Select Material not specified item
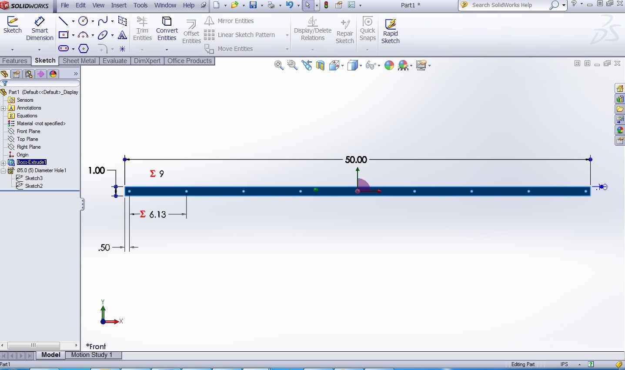This screenshot has width=625, height=370. coord(41,123)
